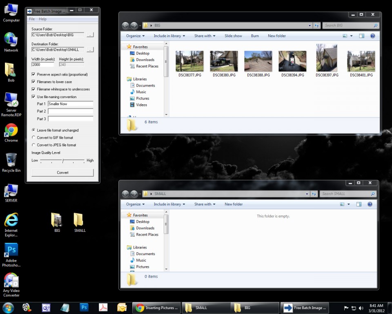
Task: Click the Photoshop icon in the taskbar
Action: [84, 307]
